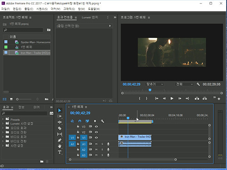Image resolution: width=227 pixels, height=170 pixels.
Task: Select the Selection arrow tool
Action: click(59, 110)
